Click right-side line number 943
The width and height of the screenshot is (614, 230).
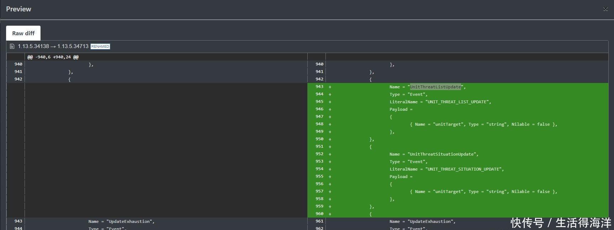point(319,87)
